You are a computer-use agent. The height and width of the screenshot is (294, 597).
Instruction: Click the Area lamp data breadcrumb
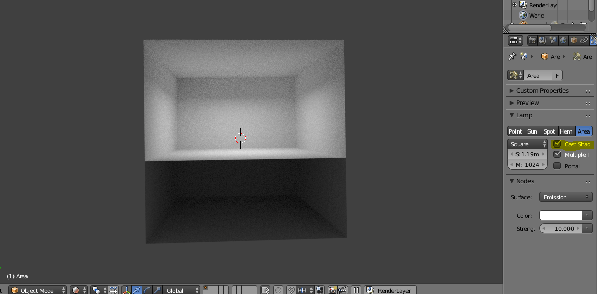[x=582, y=56]
